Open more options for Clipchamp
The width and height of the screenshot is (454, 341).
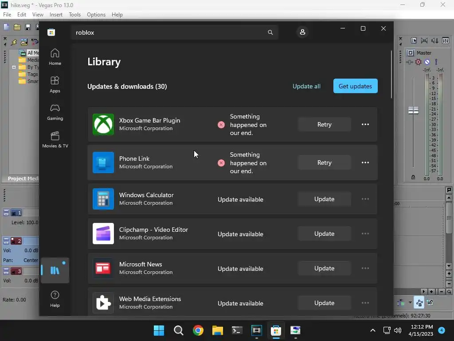click(365, 234)
